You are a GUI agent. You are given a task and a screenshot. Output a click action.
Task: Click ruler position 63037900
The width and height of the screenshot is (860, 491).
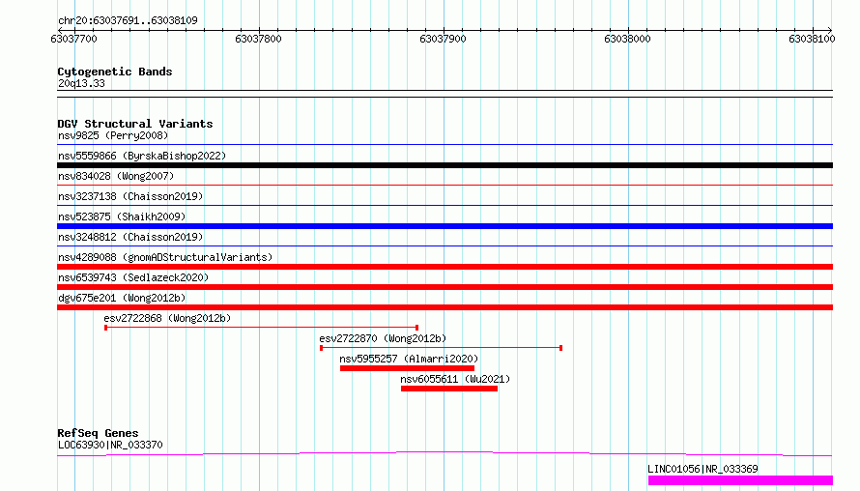pos(443,39)
